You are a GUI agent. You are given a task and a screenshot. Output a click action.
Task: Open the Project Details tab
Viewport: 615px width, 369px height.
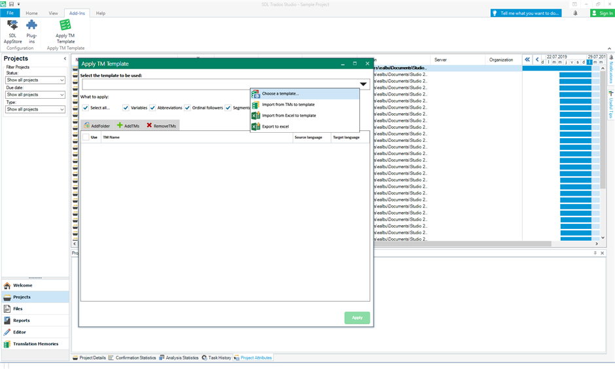click(90, 358)
